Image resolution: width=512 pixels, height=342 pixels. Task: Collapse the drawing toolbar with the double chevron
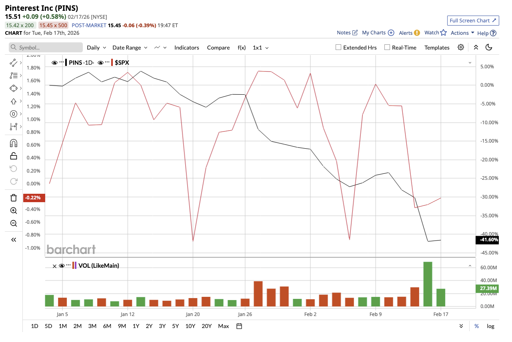point(13,239)
